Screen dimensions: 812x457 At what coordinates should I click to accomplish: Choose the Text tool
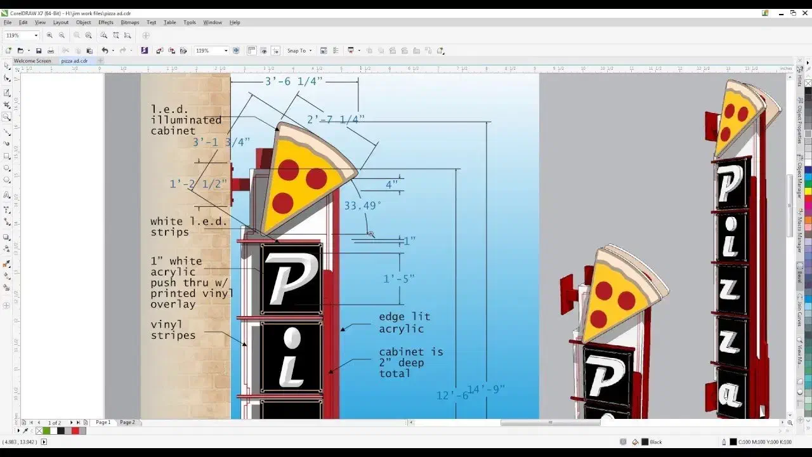(7, 195)
